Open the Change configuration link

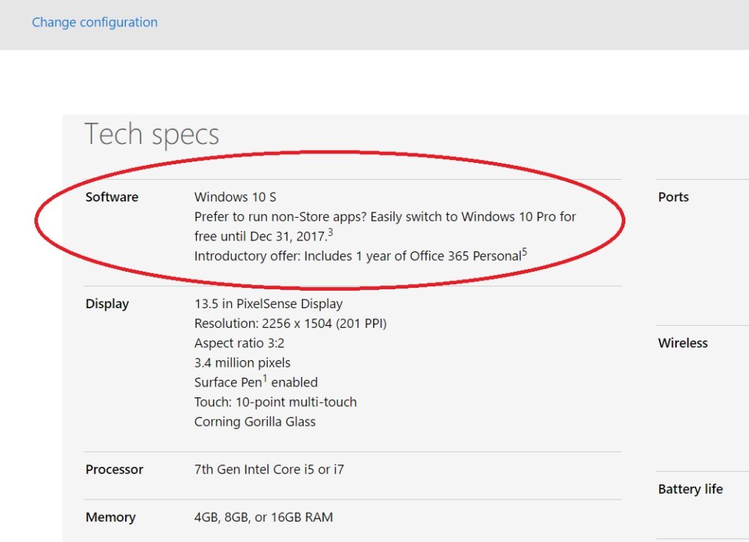(x=94, y=23)
